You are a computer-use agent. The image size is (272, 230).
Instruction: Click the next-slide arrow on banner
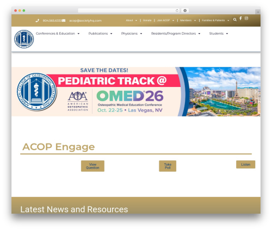click(256, 92)
